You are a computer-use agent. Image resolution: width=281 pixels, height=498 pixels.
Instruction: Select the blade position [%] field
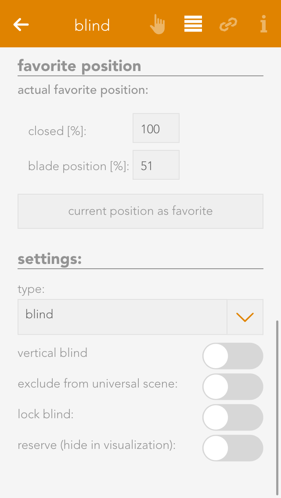156,165
